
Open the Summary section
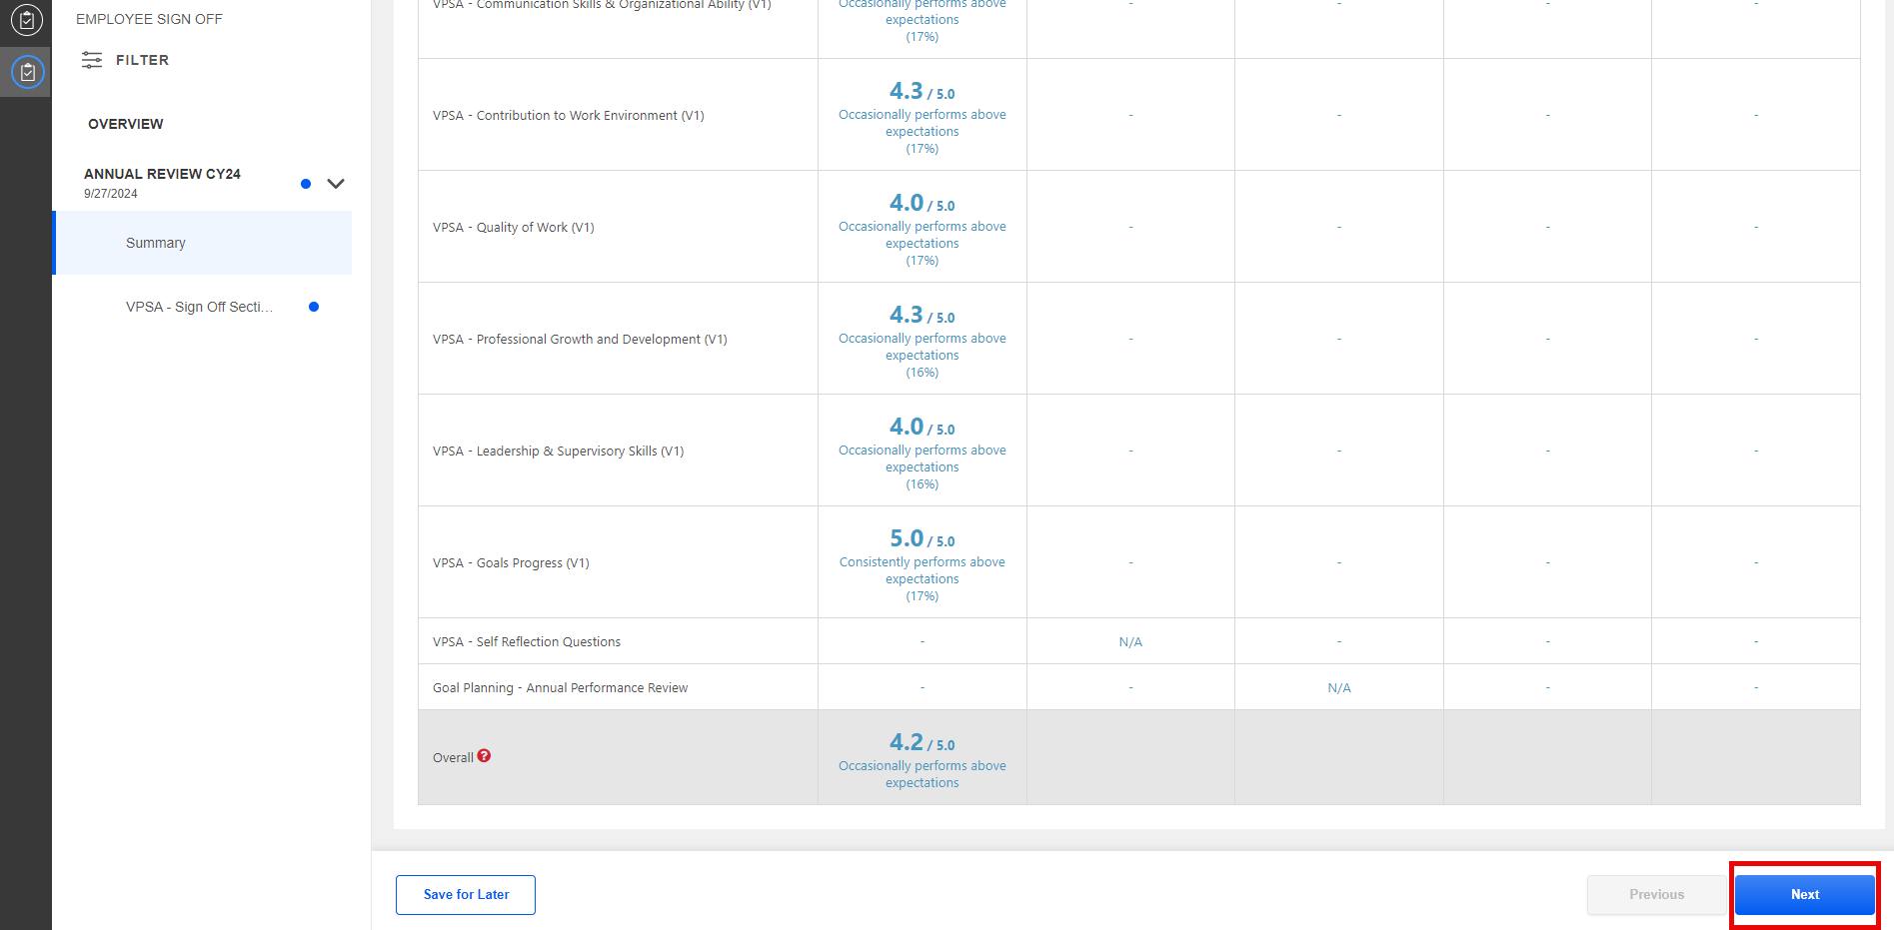point(155,243)
